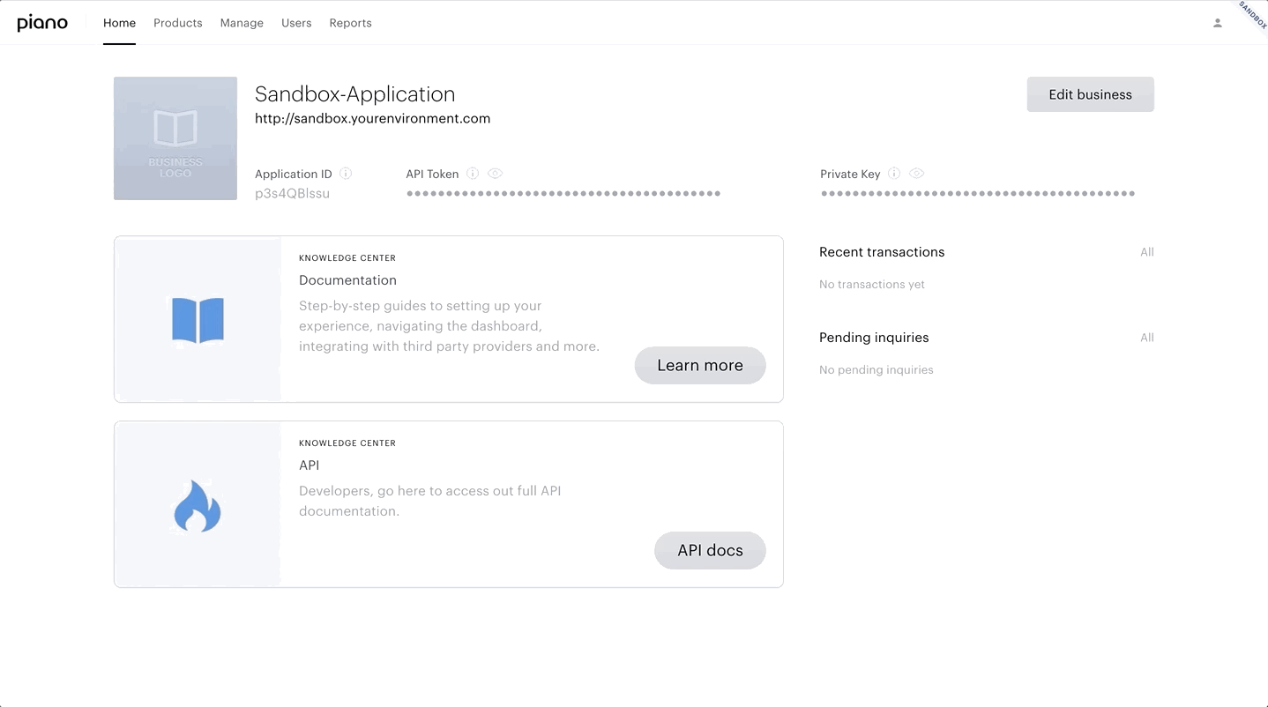The height and width of the screenshot is (707, 1268).
Task: Open the Users menu
Action: coord(296,23)
